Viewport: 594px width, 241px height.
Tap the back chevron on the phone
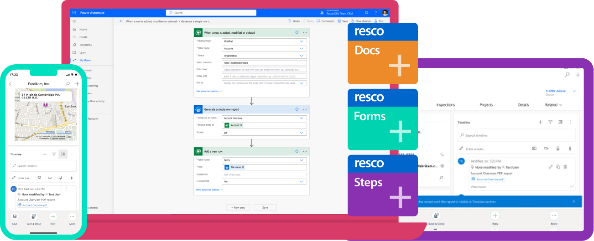click(x=10, y=84)
